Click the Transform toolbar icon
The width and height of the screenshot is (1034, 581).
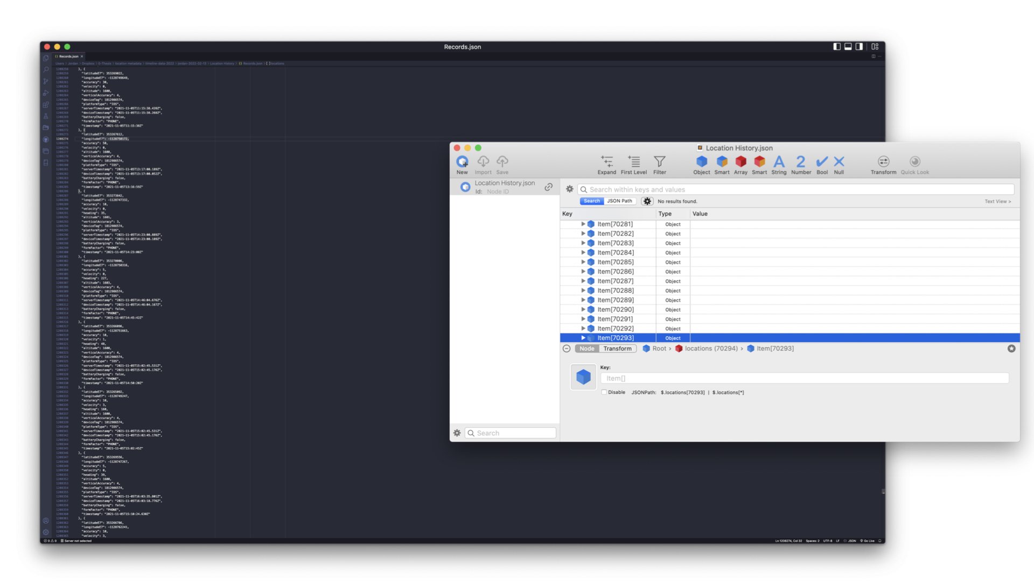[883, 162]
